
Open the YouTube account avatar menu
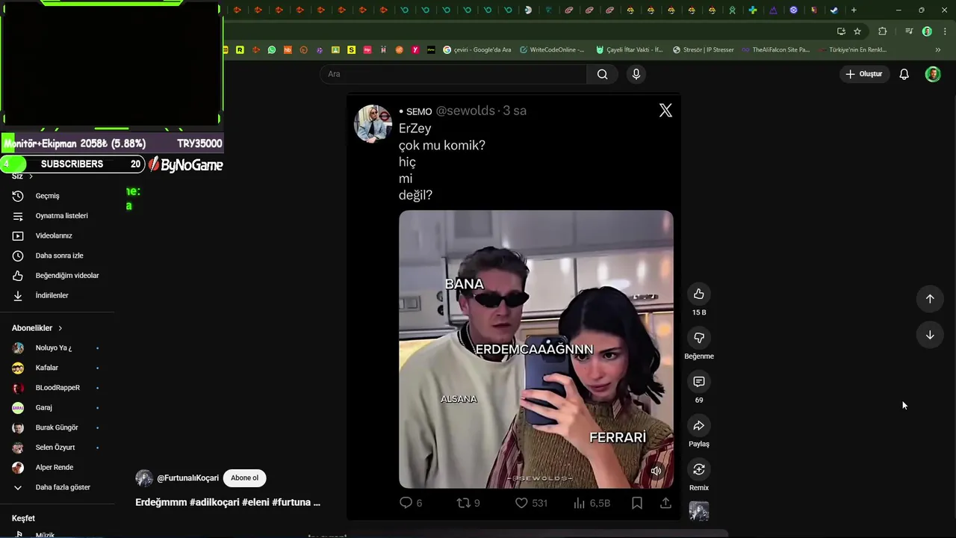coord(933,74)
